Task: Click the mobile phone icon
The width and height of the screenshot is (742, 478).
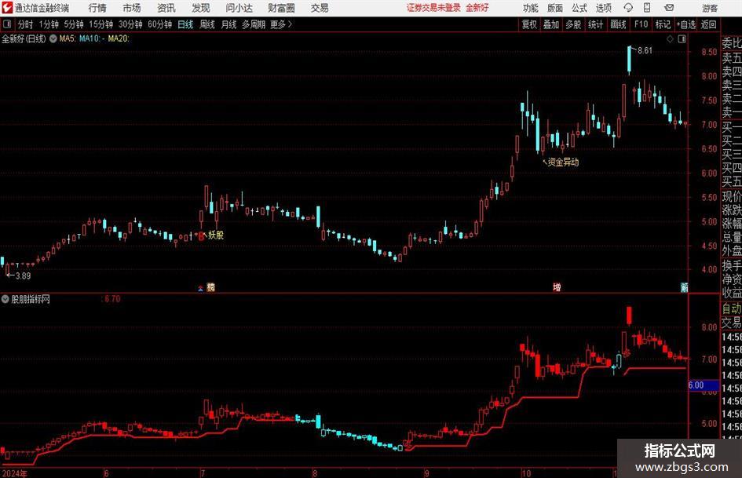Action: tap(647, 8)
